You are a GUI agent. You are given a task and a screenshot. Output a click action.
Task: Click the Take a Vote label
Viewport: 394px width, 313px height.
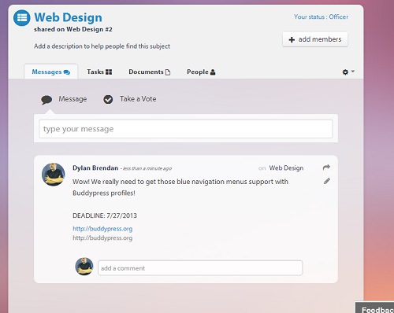click(x=138, y=99)
